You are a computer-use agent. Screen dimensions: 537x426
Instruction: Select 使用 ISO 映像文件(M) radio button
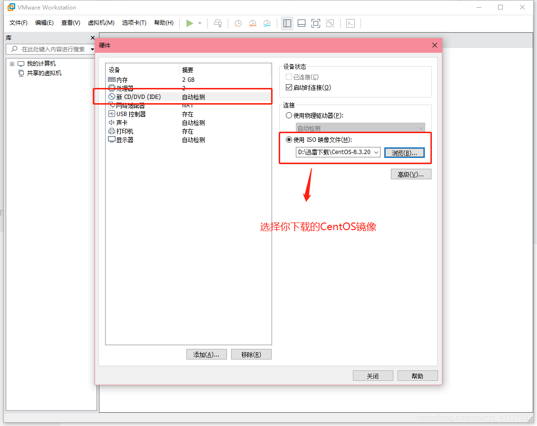point(289,139)
